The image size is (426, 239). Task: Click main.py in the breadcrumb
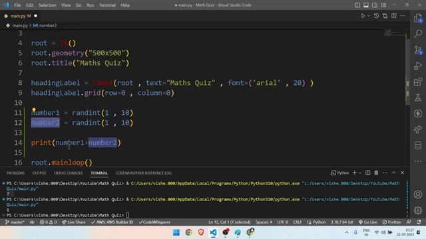[x=20, y=25]
